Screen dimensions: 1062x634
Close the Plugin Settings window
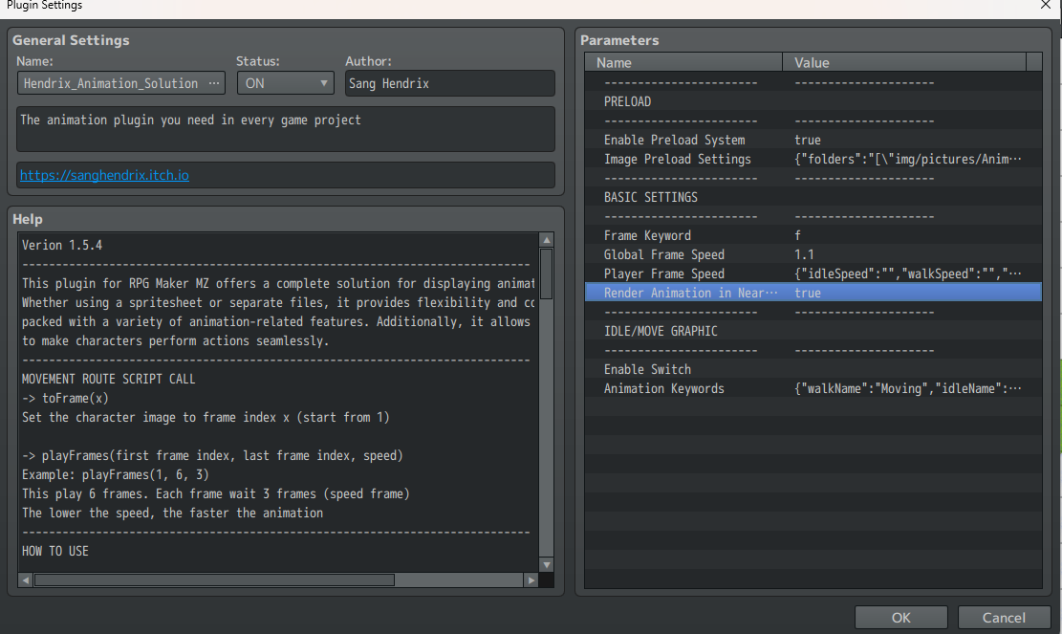tap(1047, 6)
